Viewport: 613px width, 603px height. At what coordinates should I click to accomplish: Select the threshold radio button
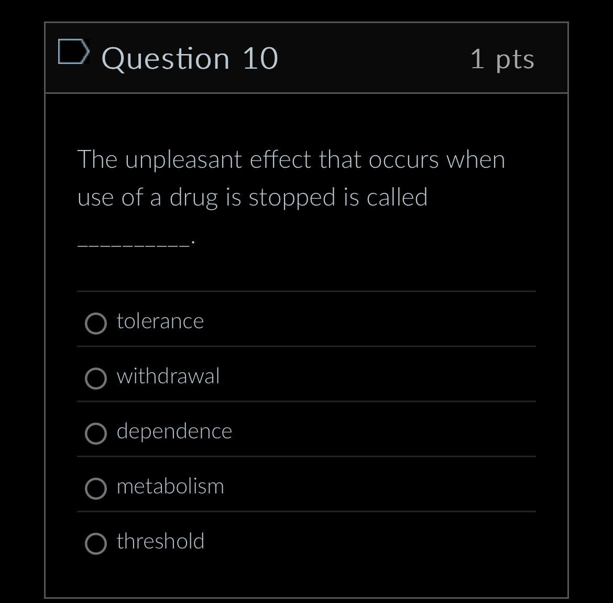click(96, 544)
